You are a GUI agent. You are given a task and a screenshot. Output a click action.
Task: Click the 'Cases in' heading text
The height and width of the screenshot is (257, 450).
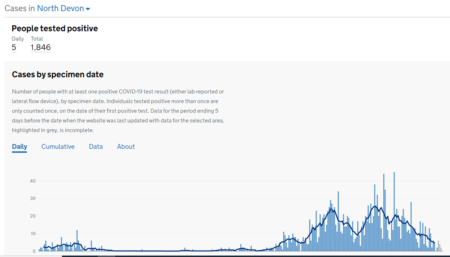tap(19, 8)
